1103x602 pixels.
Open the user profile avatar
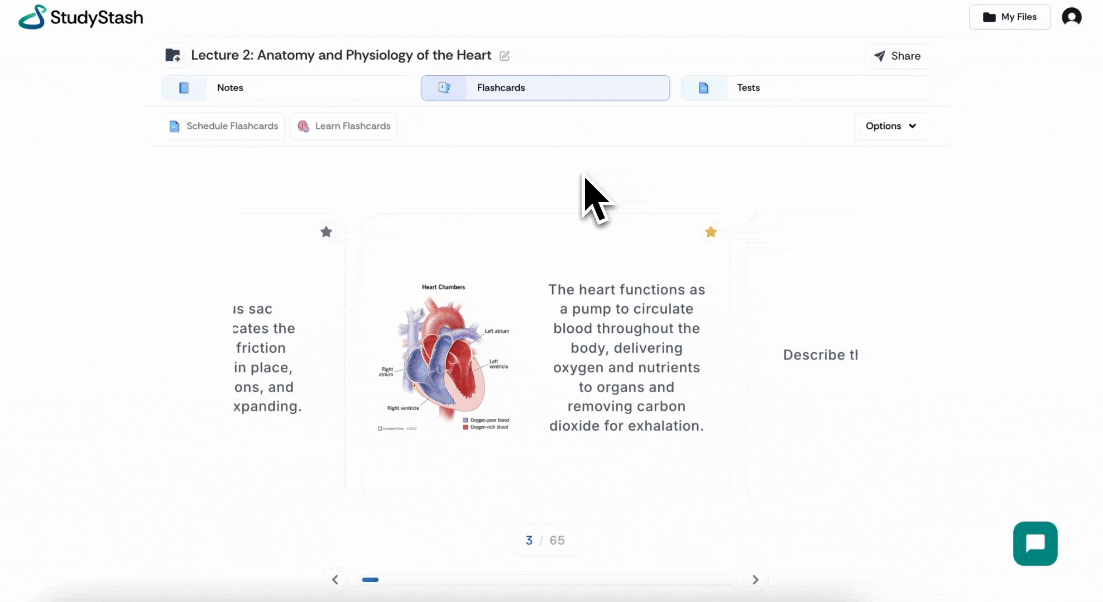tap(1071, 17)
